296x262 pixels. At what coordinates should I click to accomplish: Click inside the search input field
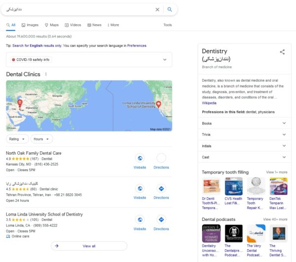pos(79,9)
